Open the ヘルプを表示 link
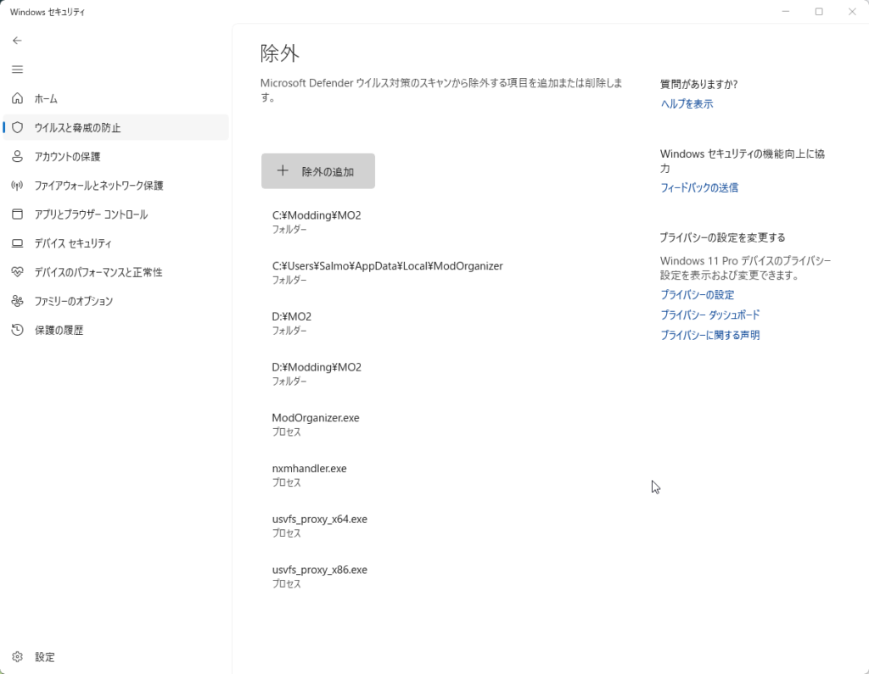This screenshot has width=869, height=674. (x=685, y=103)
